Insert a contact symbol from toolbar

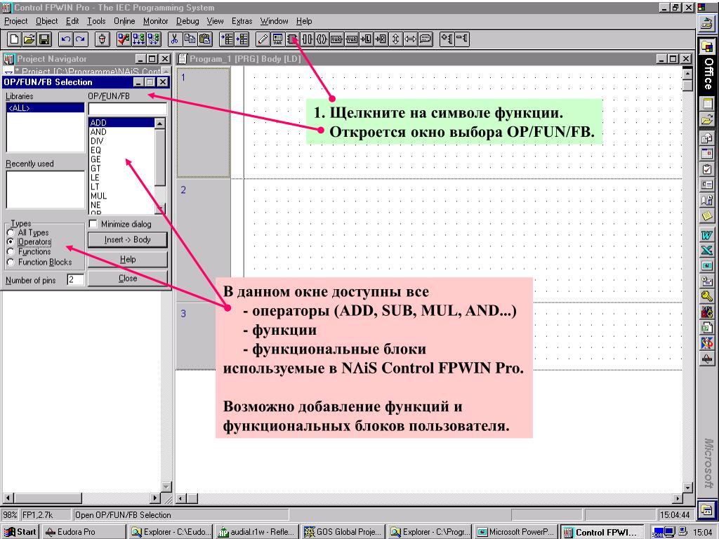click(307, 39)
